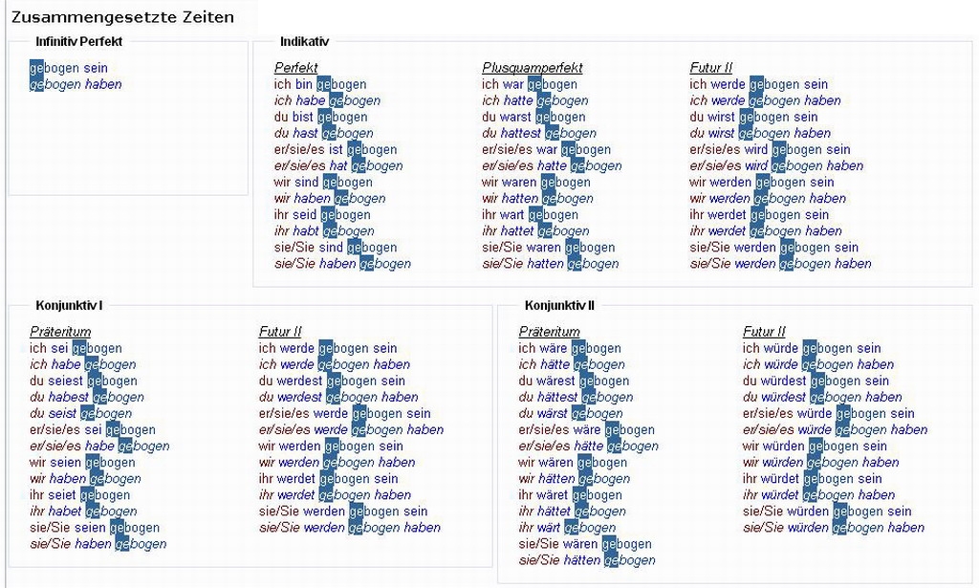The width and height of the screenshot is (979, 588).
Task: Select the line 'du seist gebogen'
Action: [80, 413]
